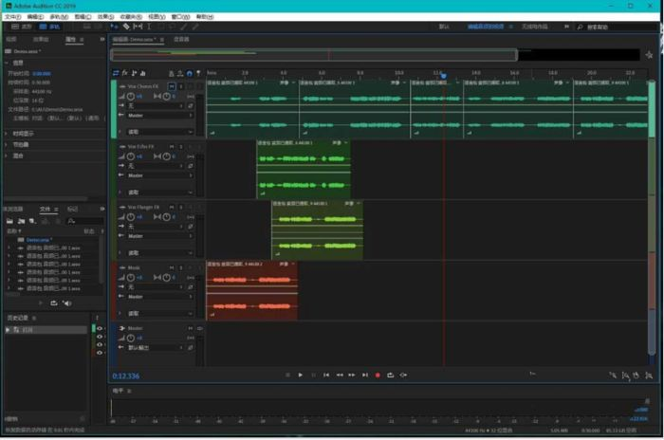664x440 pixels.
Task: Switch to Waveform (波形) view
Action: 22,27
